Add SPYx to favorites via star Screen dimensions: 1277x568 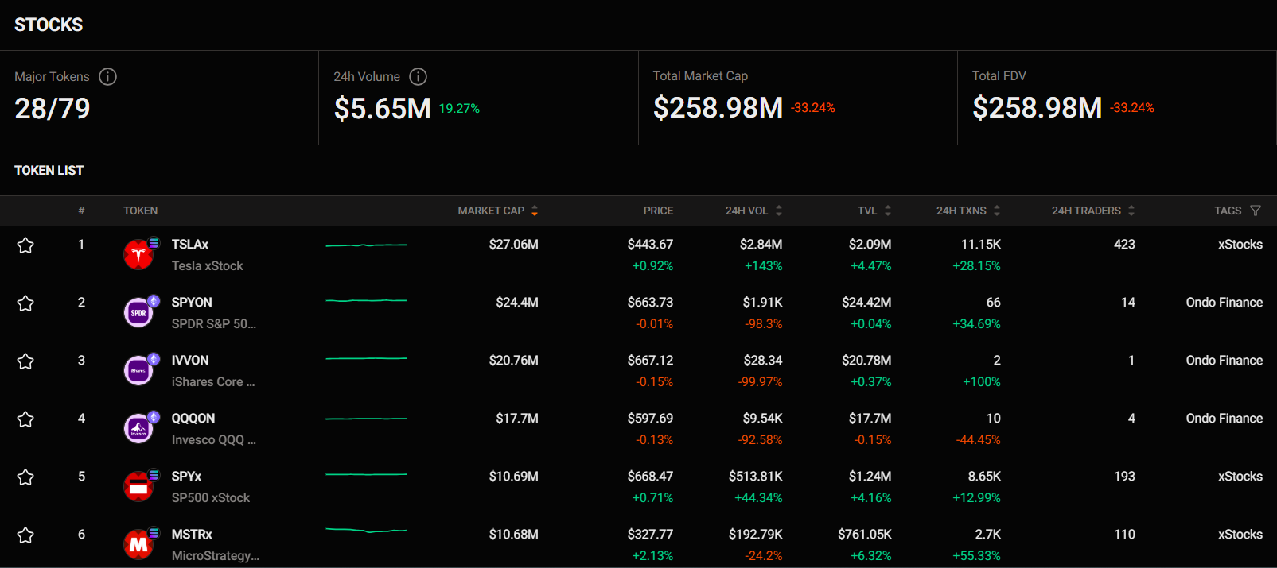pos(25,477)
